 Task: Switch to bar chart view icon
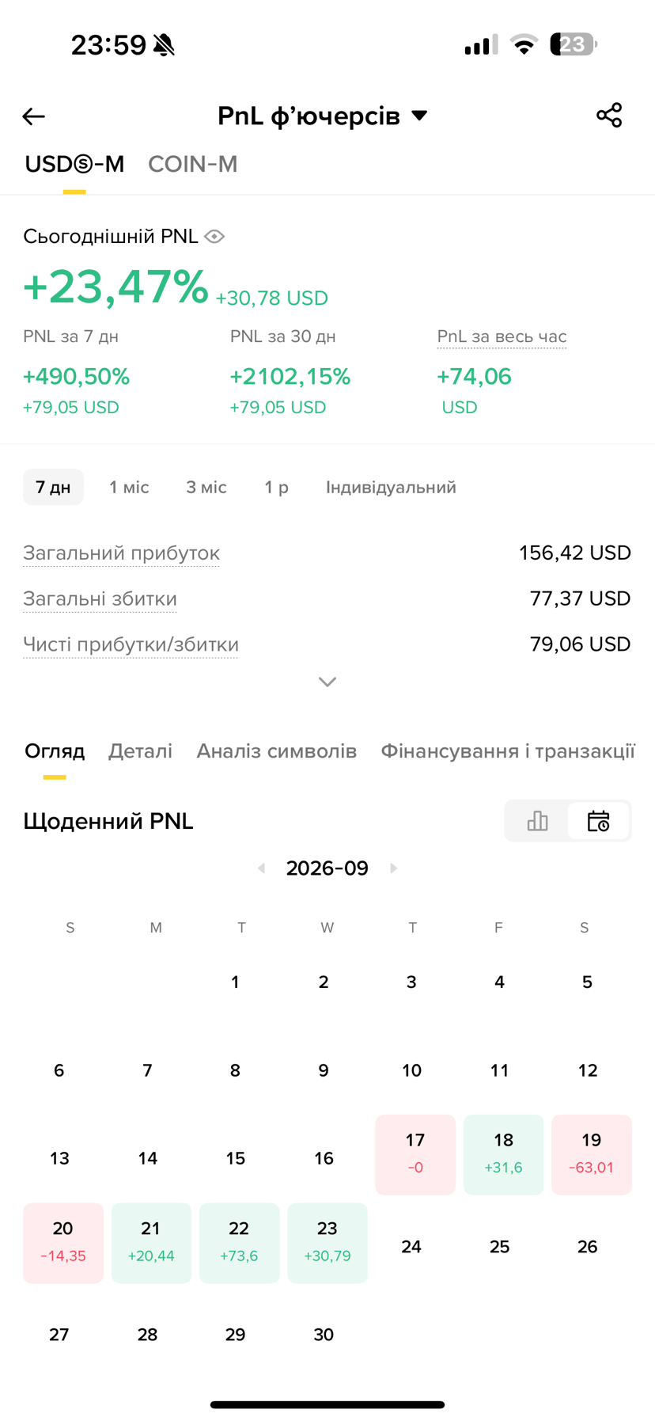[537, 821]
